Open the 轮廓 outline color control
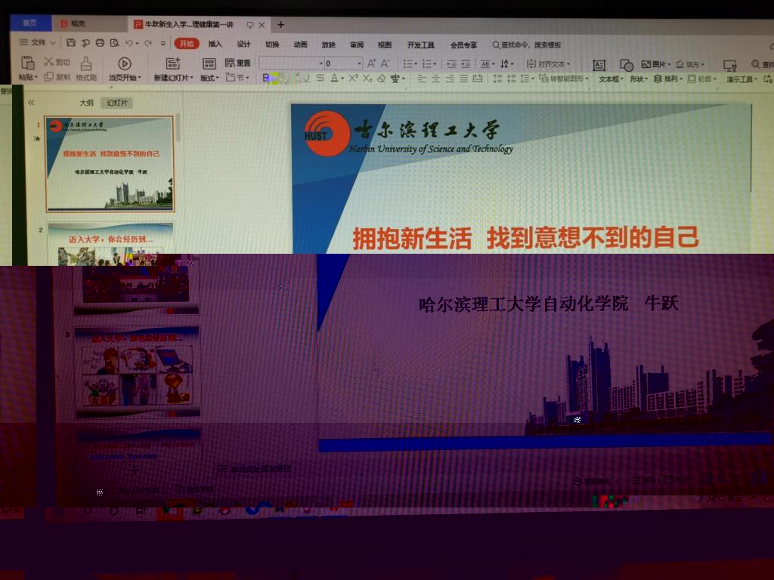 pyautogui.click(x=701, y=79)
